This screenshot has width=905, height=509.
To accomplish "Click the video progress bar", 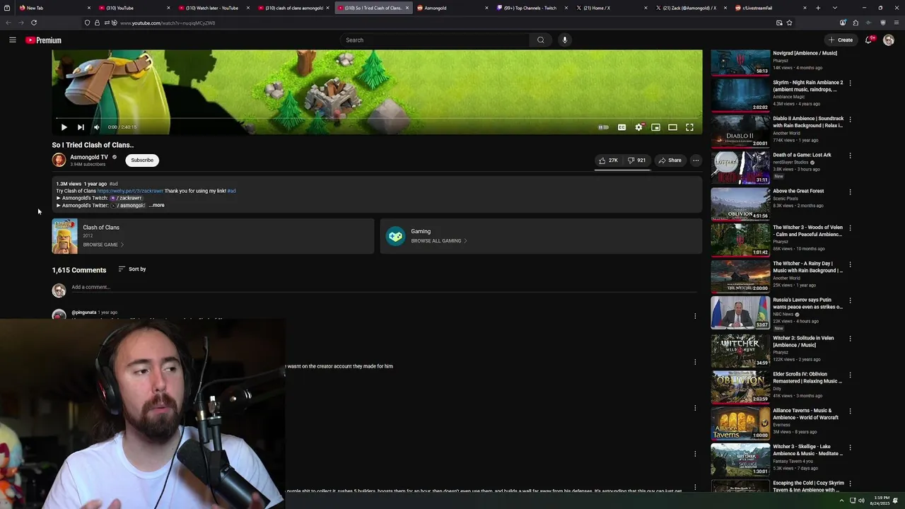I will (x=377, y=118).
